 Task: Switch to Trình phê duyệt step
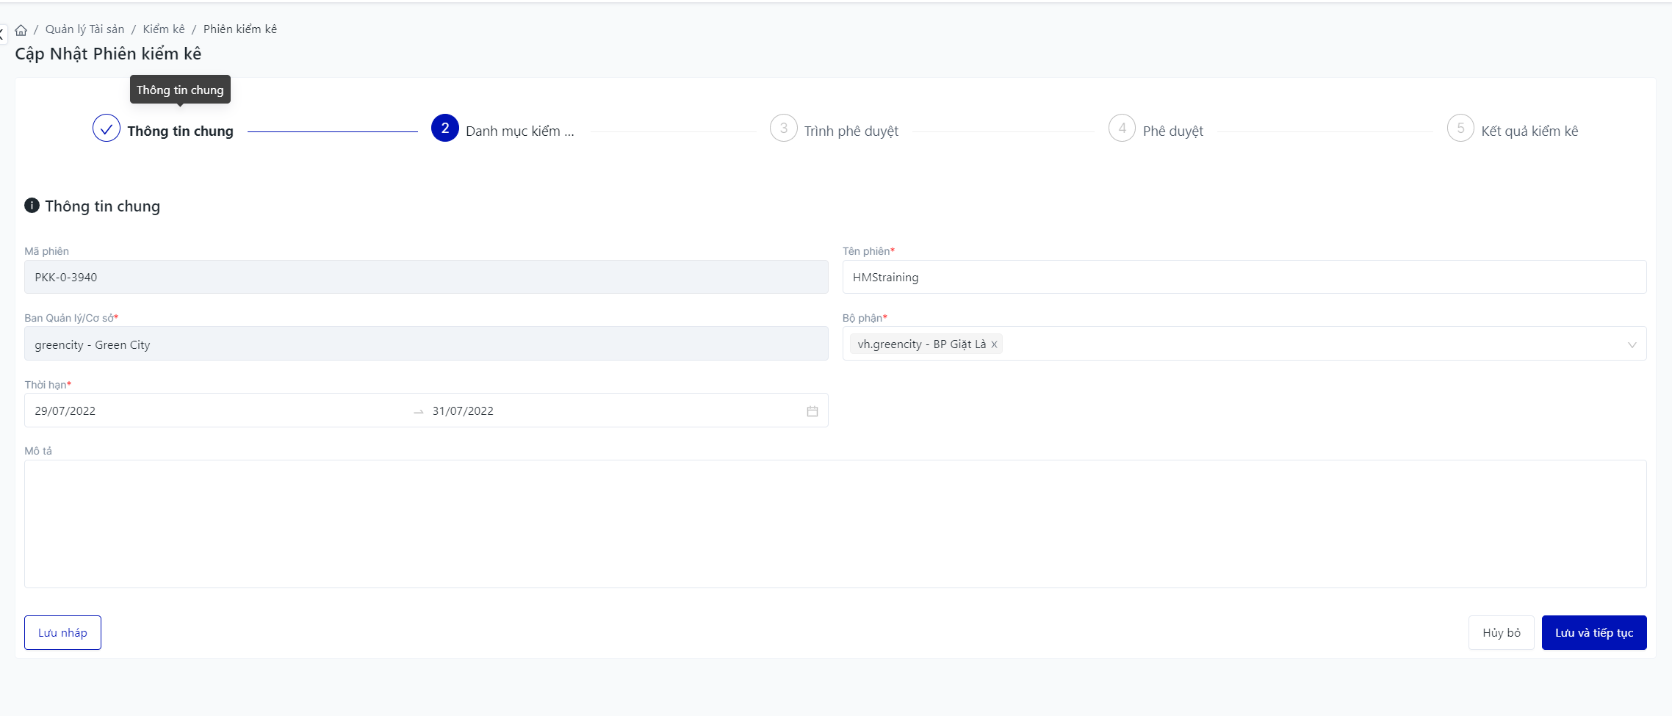point(851,131)
